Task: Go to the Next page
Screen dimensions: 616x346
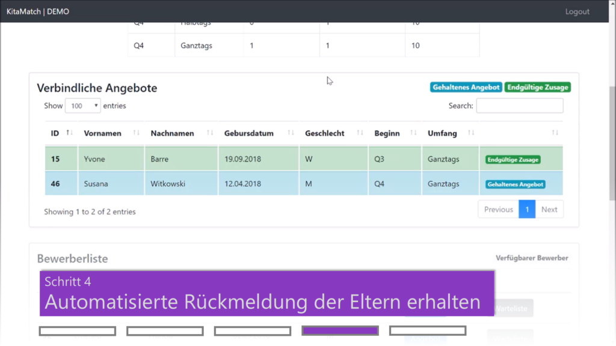Action: pyautogui.click(x=549, y=210)
